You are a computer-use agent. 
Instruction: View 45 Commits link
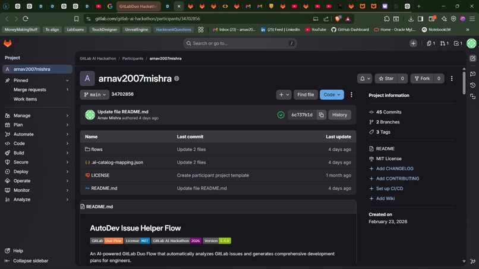pos(389,112)
